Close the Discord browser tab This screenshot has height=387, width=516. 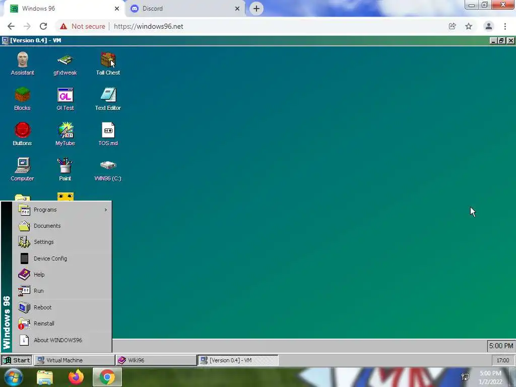(x=237, y=9)
